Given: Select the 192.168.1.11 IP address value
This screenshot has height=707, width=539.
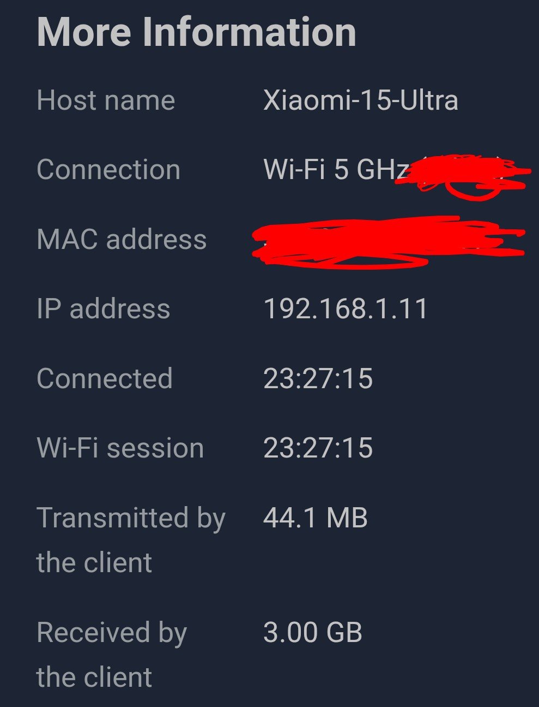Looking at the screenshot, I should pyautogui.click(x=346, y=308).
